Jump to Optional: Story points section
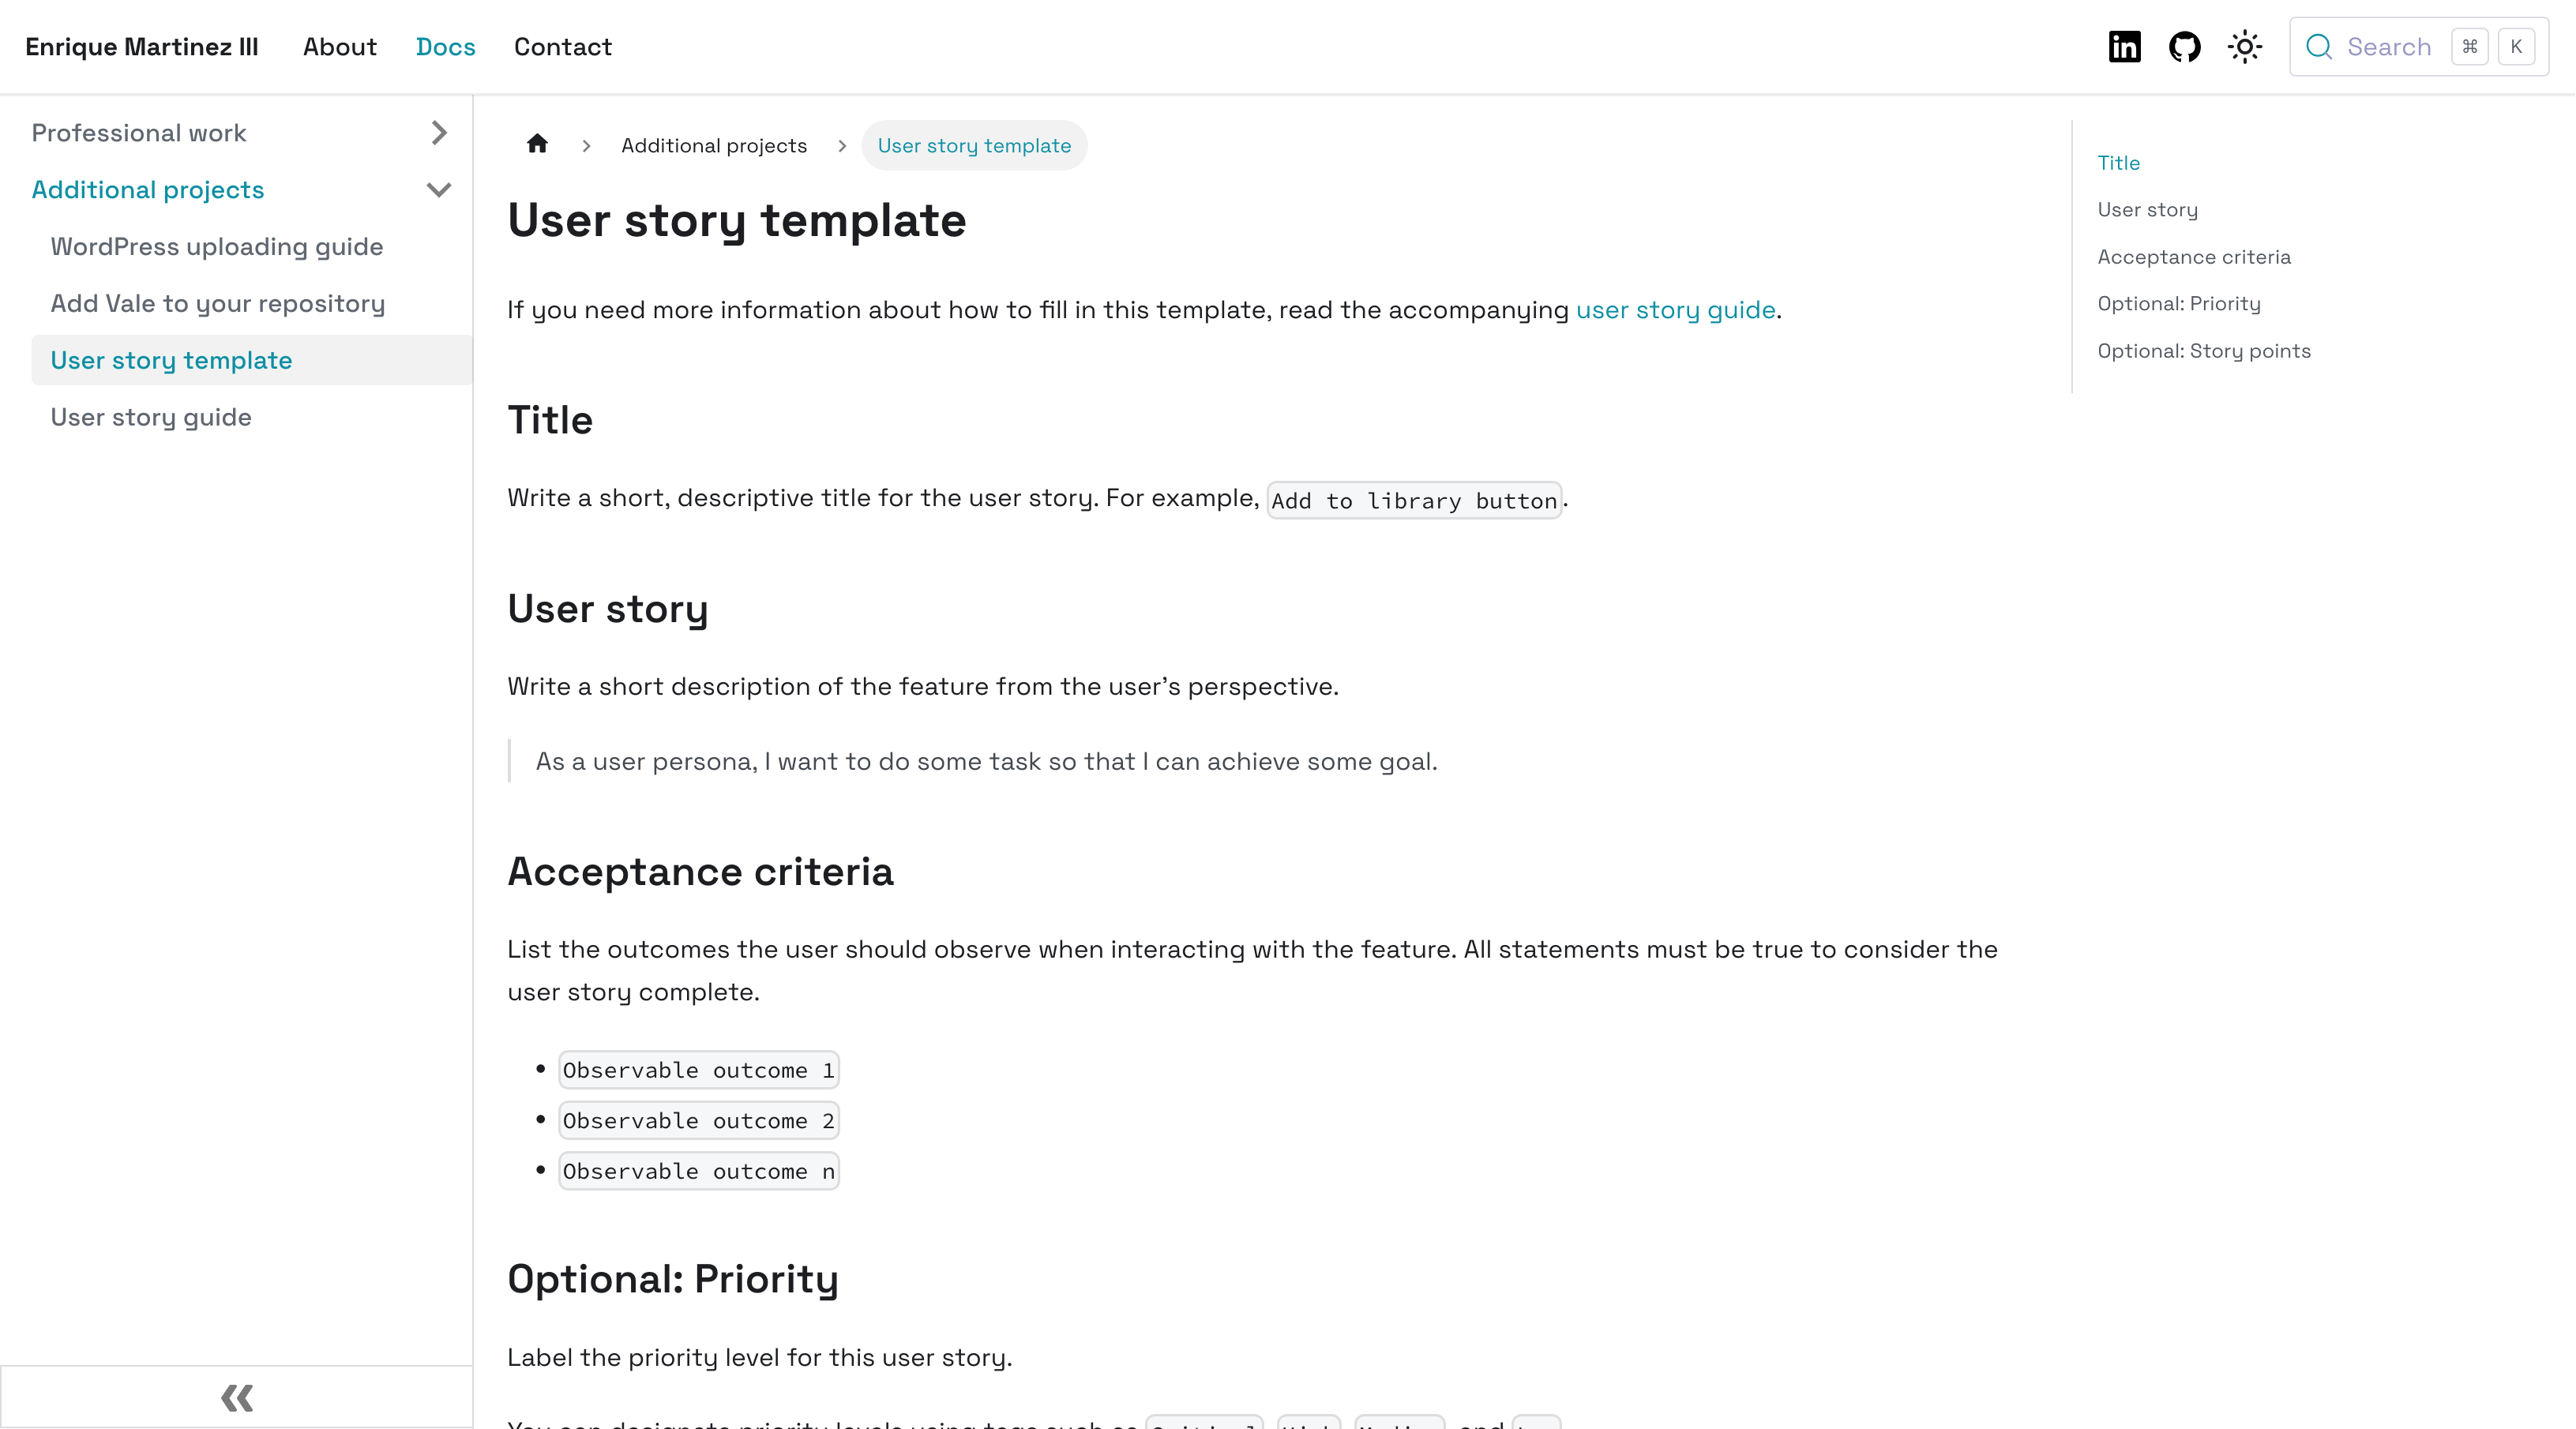Screen dimensions: 2576x1429 2204,351
